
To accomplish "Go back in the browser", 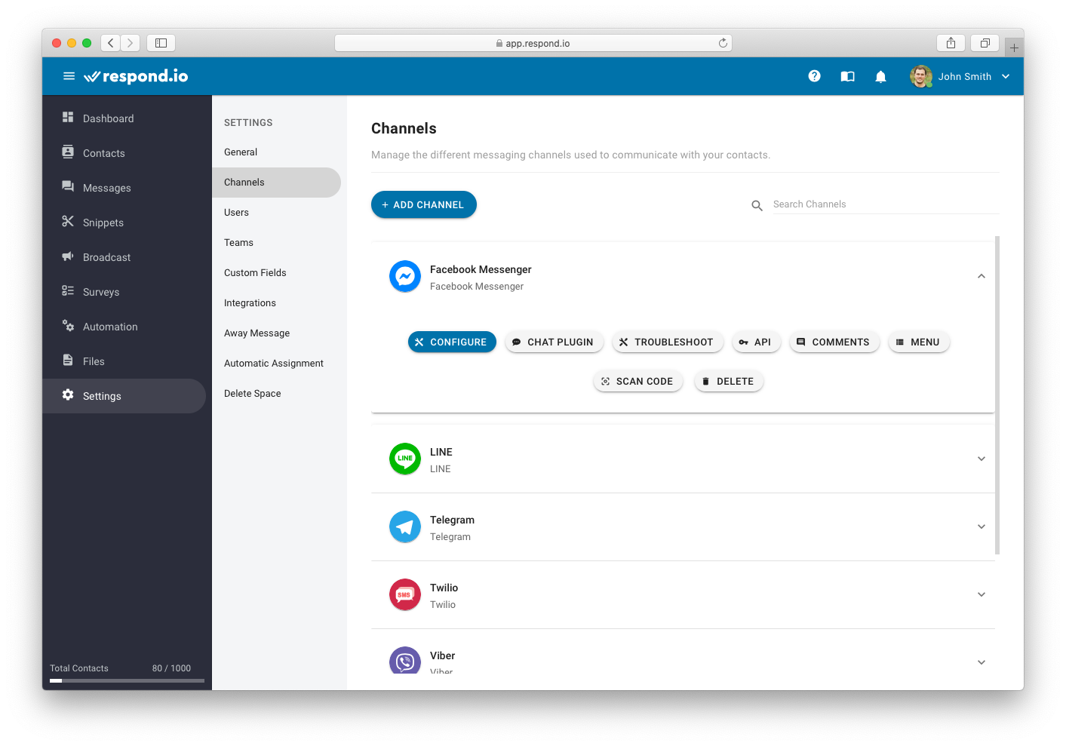I will coord(111,43).
